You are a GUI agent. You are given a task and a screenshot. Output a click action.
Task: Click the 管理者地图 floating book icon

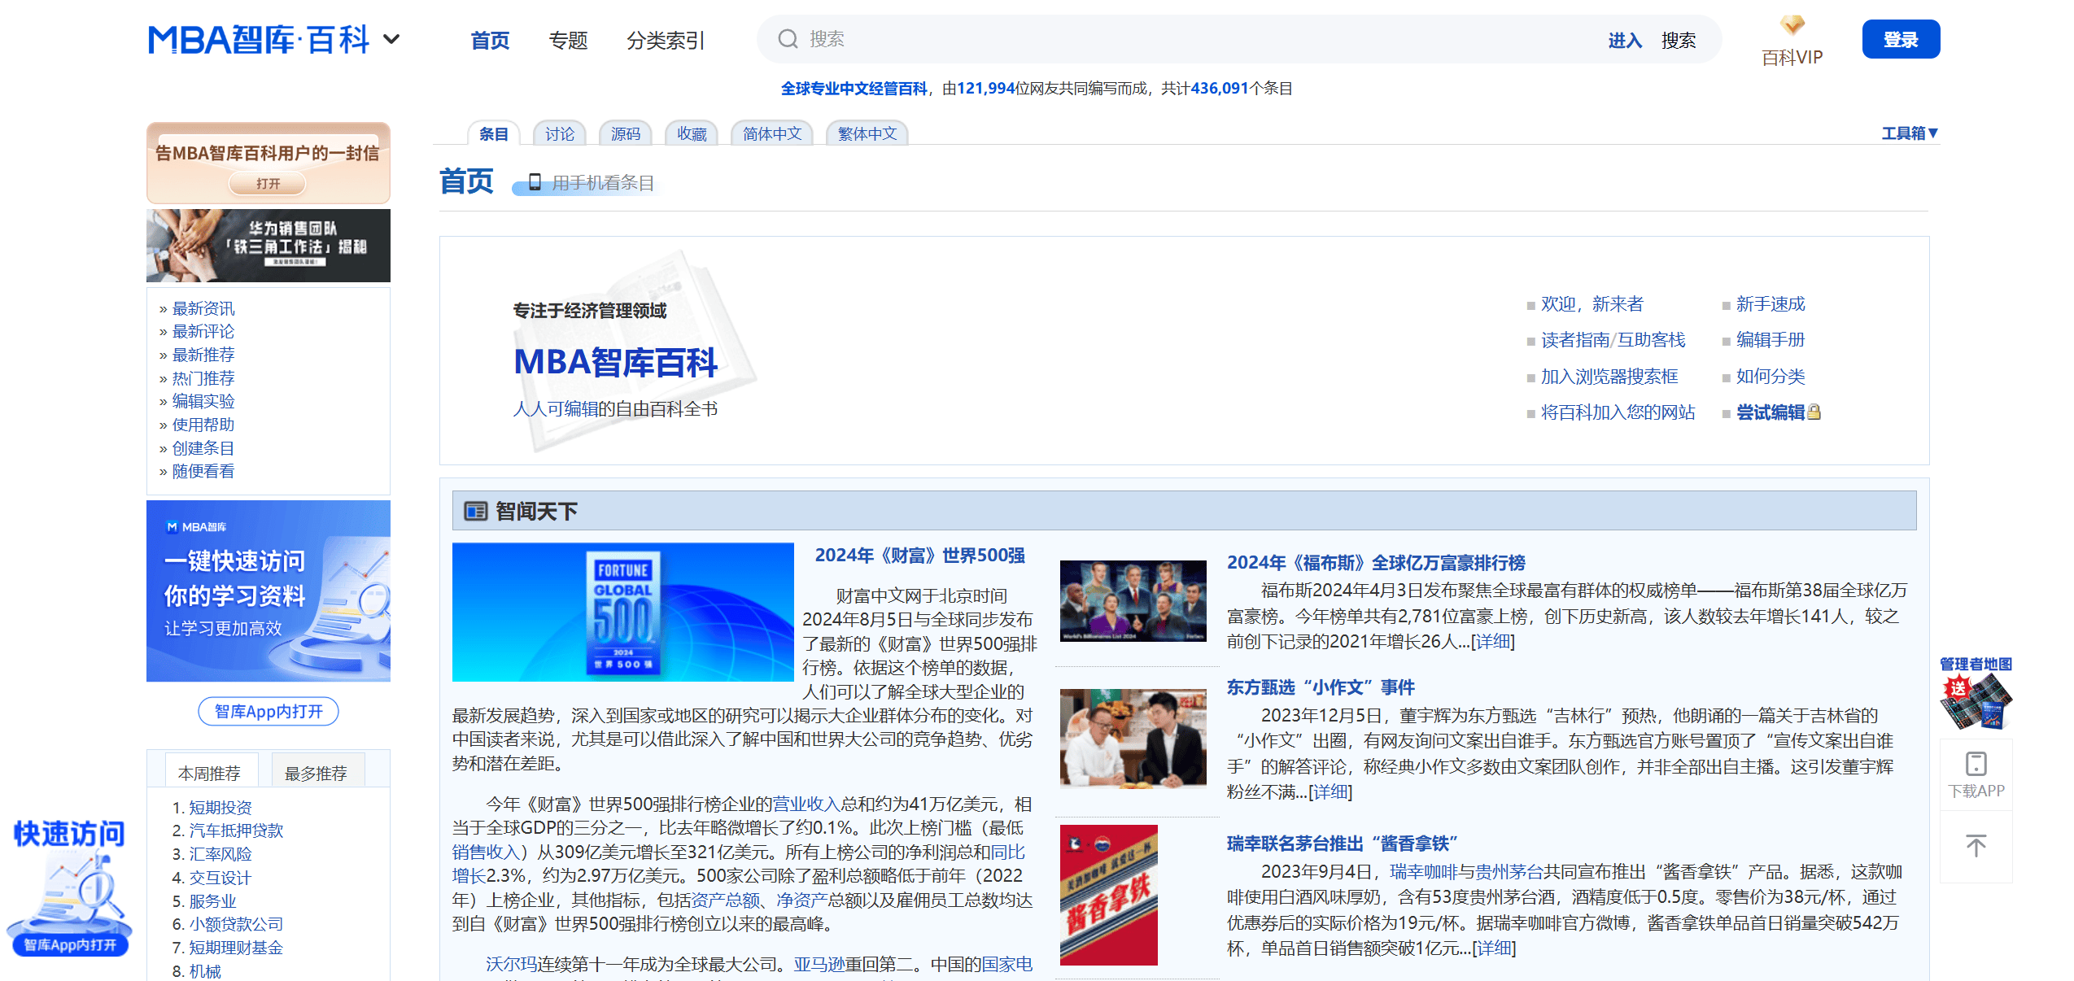point(1976,701)
